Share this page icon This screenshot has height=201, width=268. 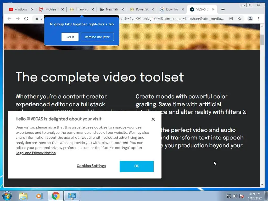[231, 19]
